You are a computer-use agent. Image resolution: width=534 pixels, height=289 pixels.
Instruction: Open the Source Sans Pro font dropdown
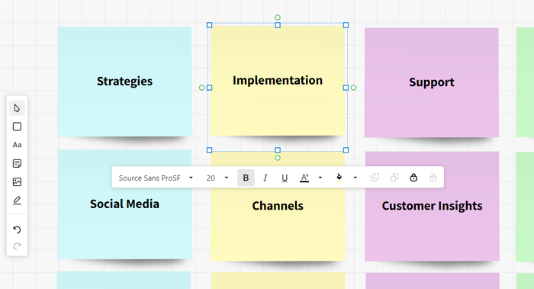[156, 178]
